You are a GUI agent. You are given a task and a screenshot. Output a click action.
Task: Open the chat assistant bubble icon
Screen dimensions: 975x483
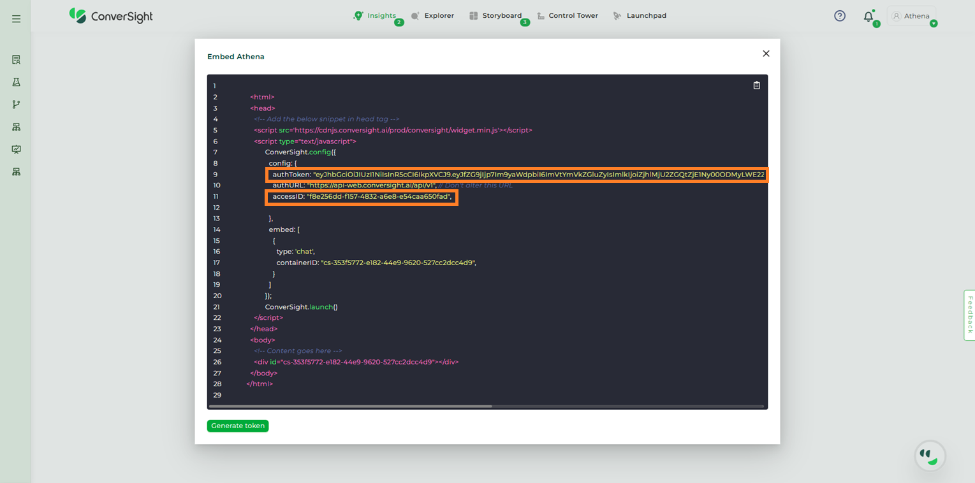click(x=930, y=456)
